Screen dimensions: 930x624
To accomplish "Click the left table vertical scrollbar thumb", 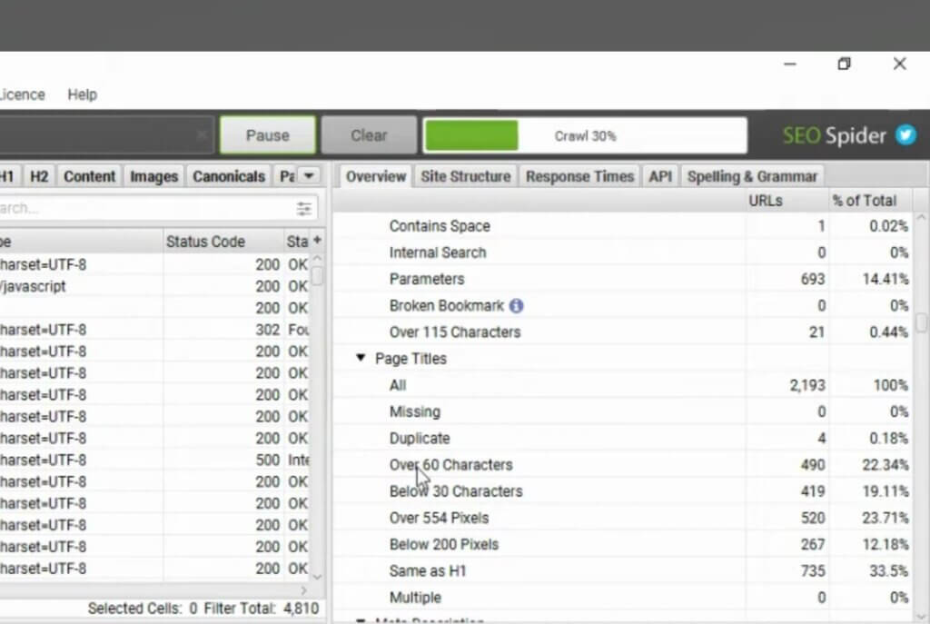I will click(x=317, y=275).
